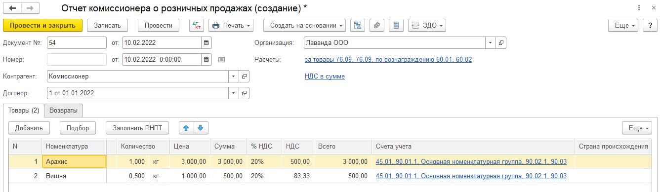Viewport: 662px width, 192px height.
Task: Click Всего column header
Action: click(x=342, y=147)
